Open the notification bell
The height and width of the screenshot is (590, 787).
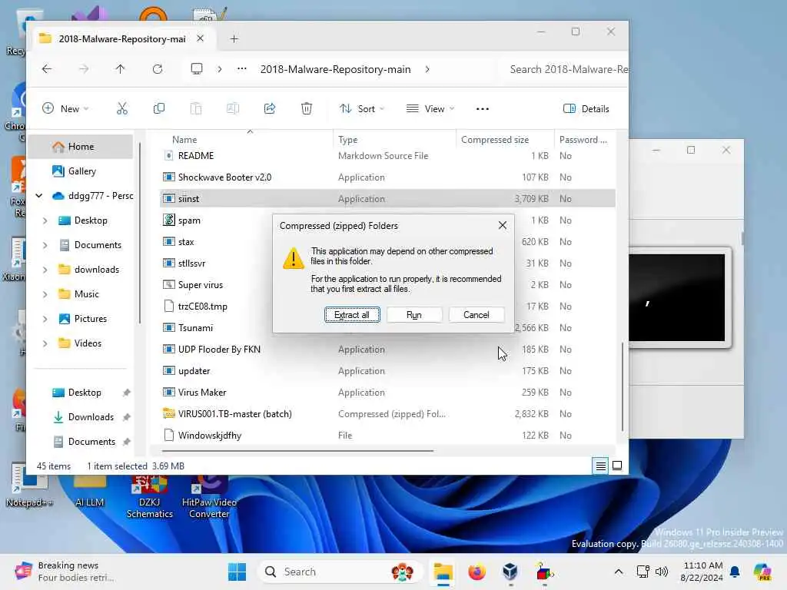click(735, 572)
